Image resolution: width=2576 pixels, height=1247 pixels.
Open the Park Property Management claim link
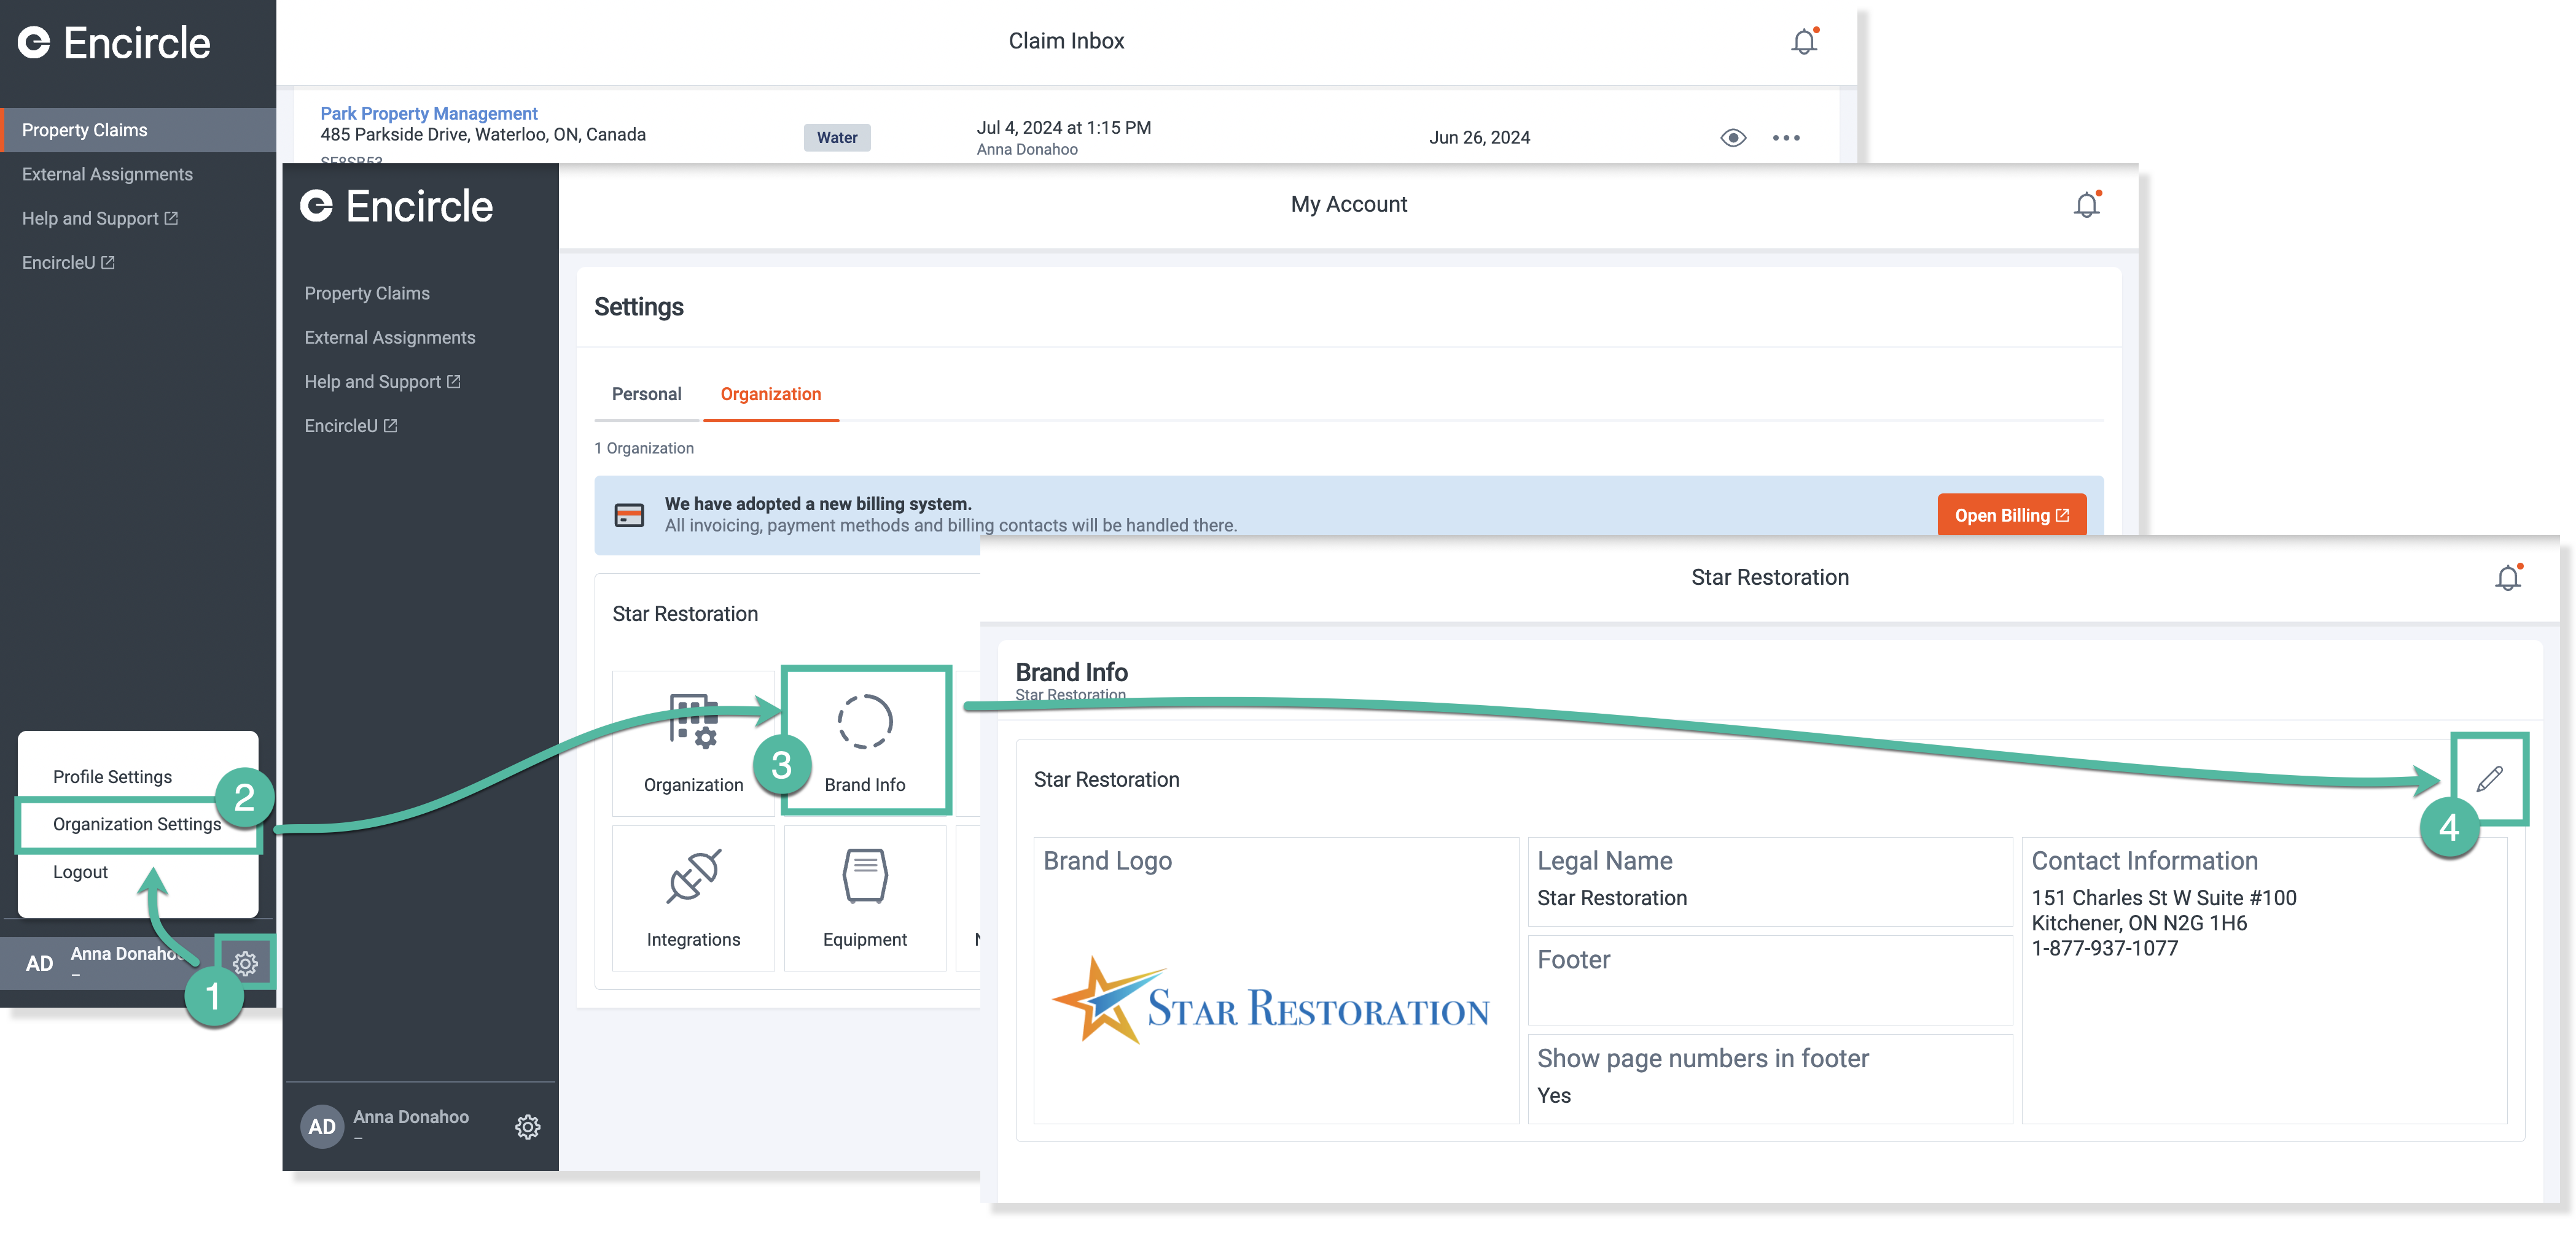(428, 114)
